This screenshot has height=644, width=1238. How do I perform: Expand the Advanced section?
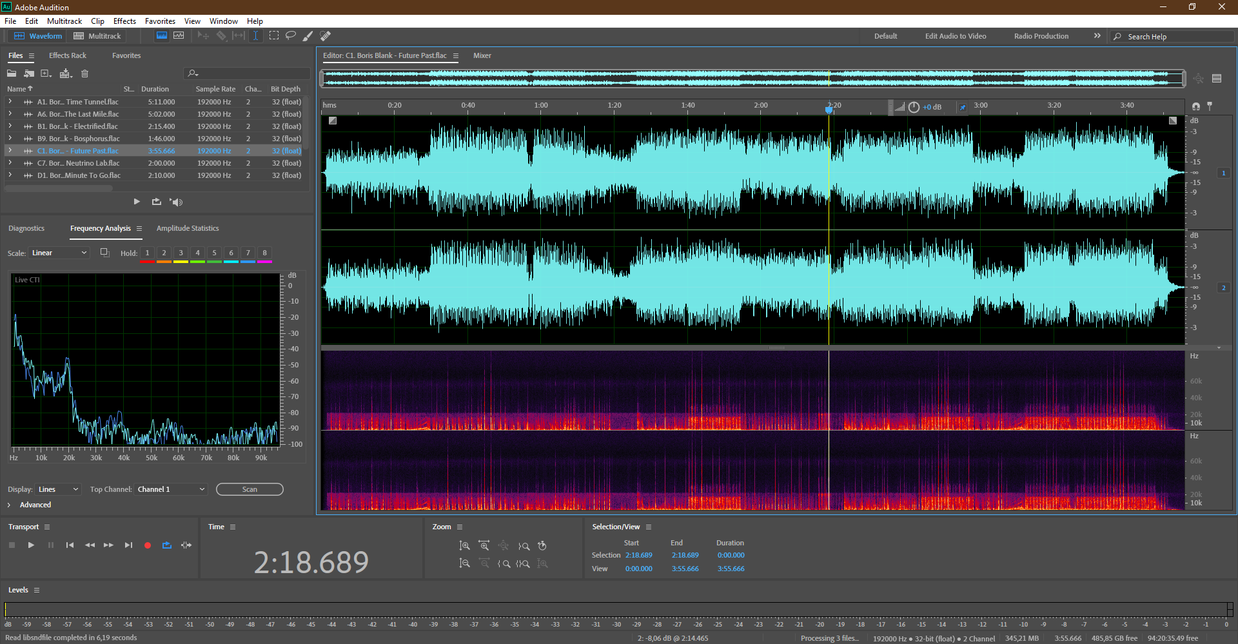9,505
